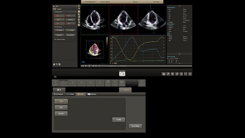Launch the 3DQ Adv application button

(x=61, y=113)
